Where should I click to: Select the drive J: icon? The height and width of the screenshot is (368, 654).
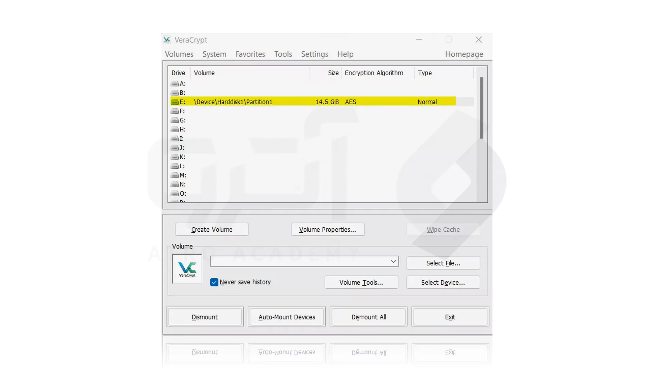point(174,148)
